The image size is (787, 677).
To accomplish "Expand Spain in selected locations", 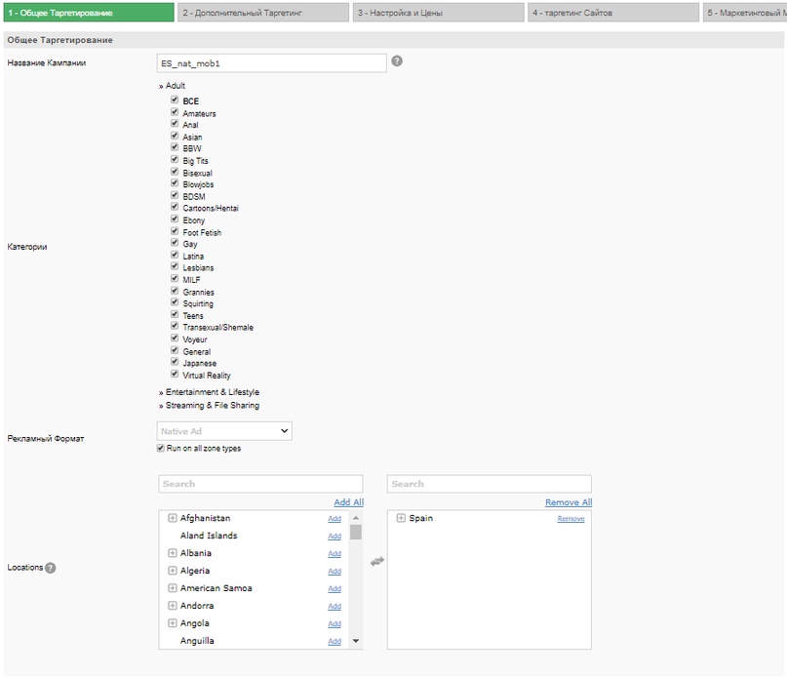I will pyautogui.click(x=401, y=518).
